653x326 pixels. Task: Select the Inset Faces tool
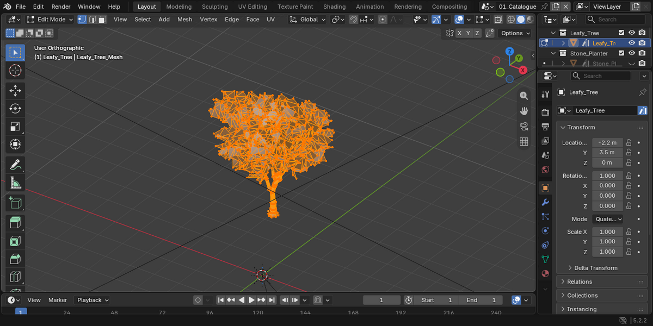(15, 241)
